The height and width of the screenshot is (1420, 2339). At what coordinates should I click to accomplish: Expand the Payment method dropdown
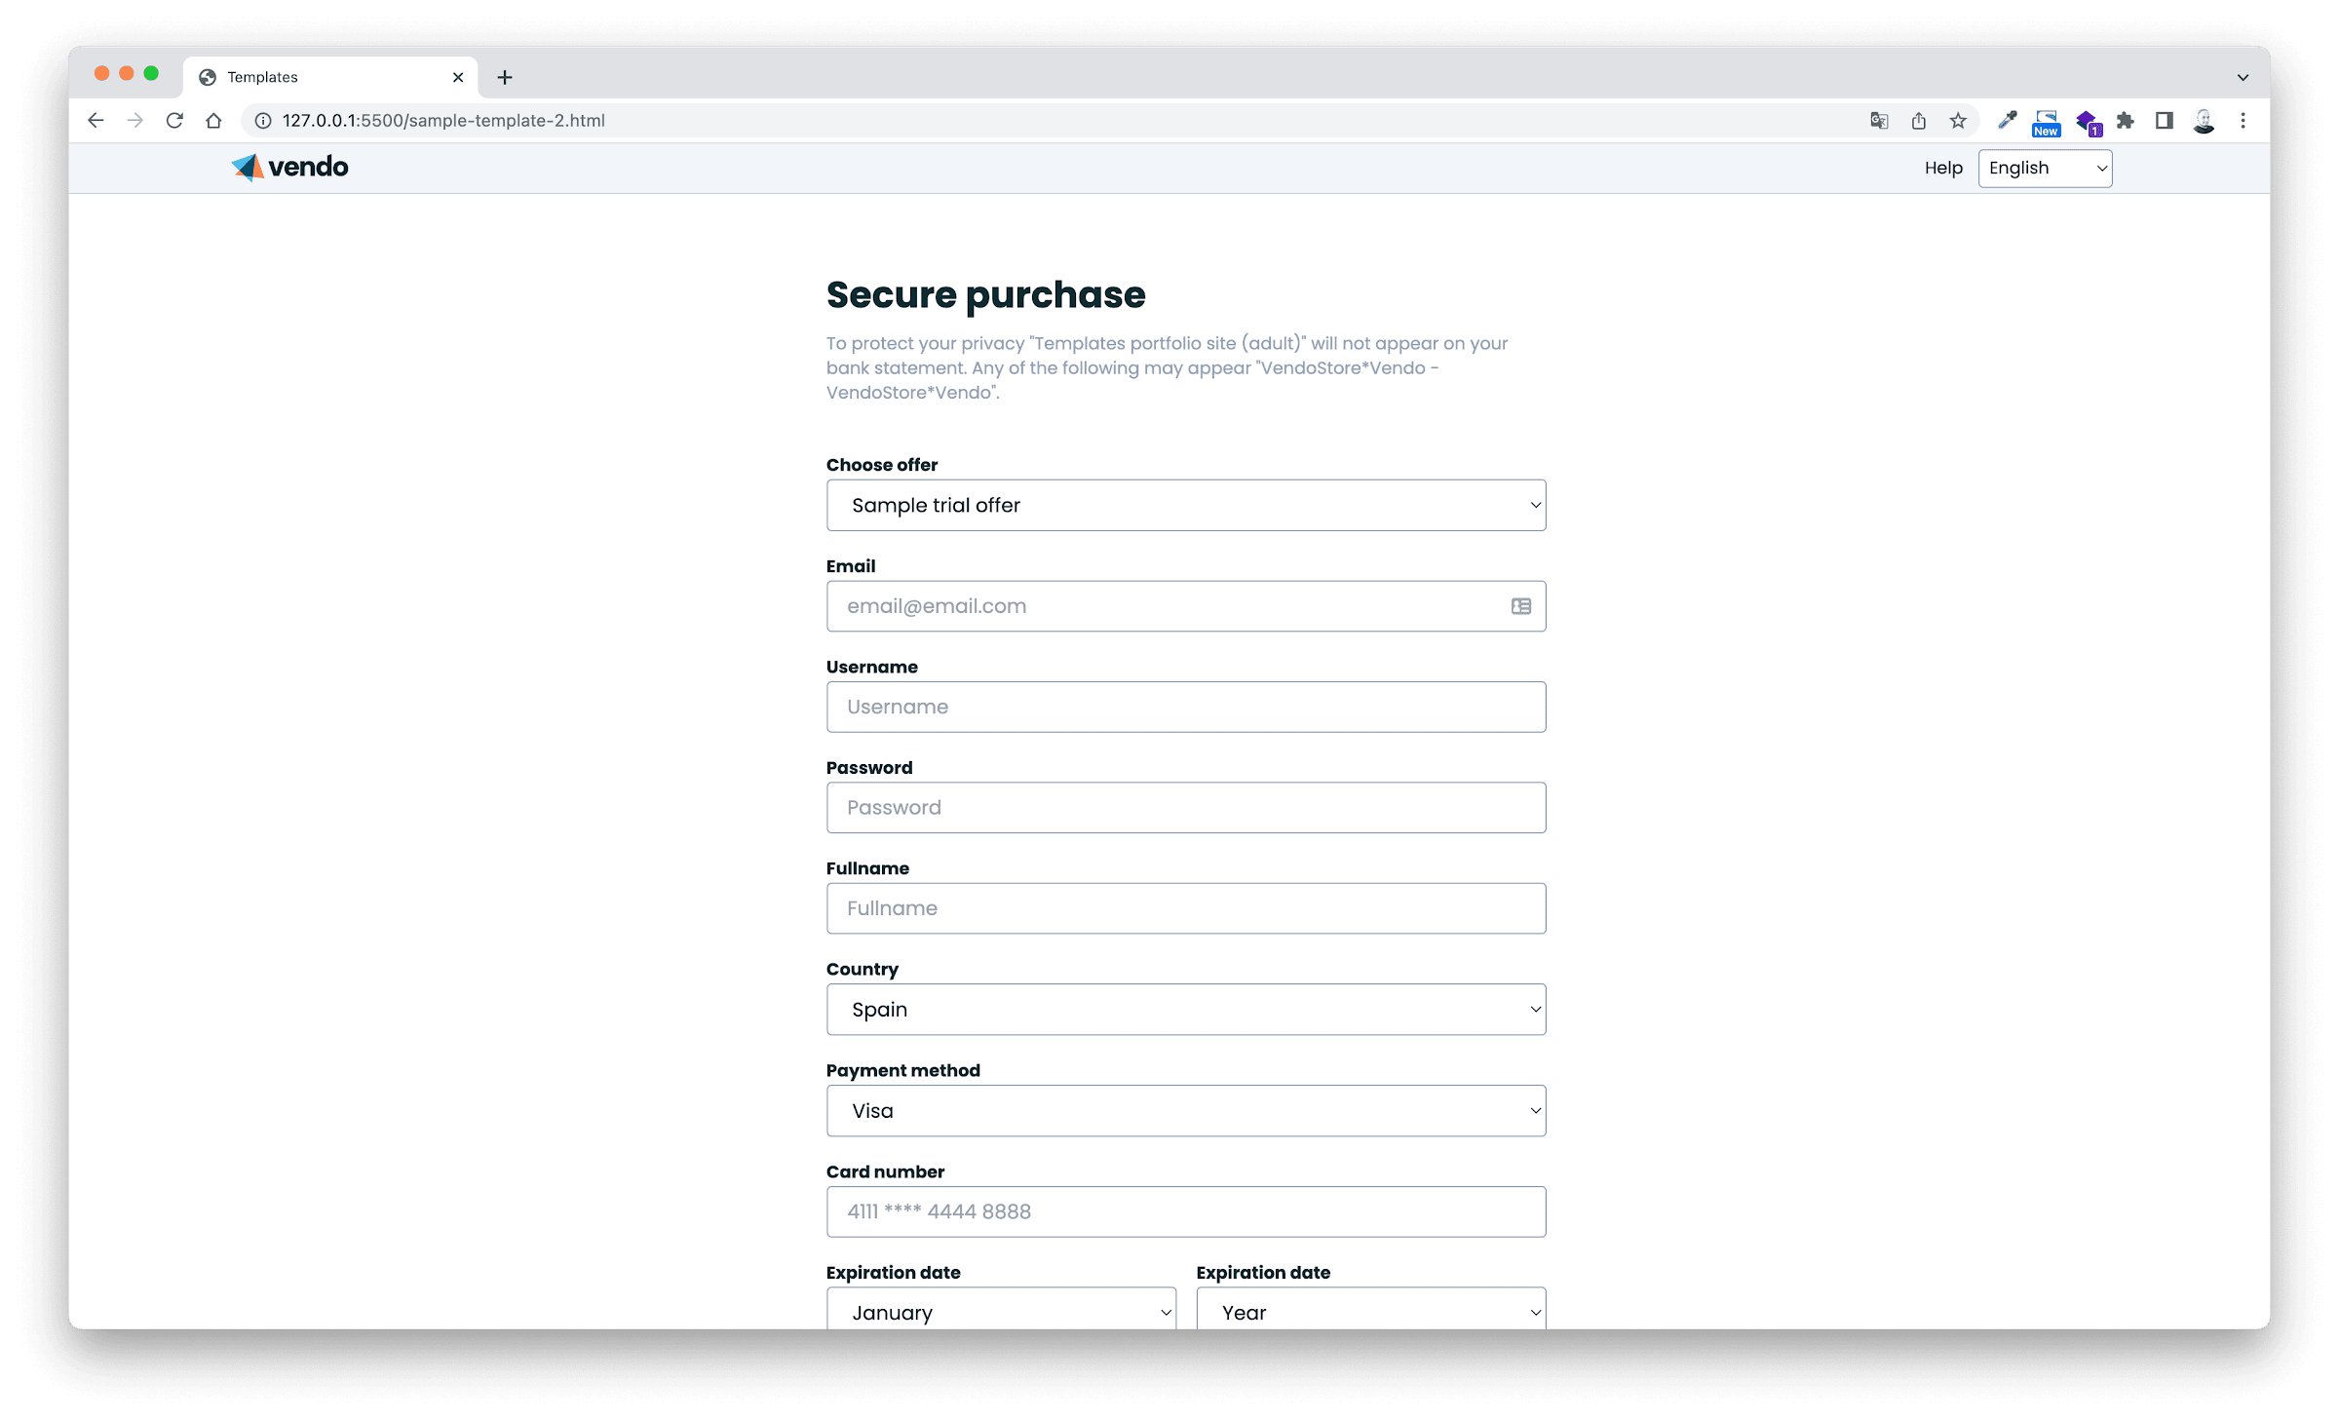1188,1109
